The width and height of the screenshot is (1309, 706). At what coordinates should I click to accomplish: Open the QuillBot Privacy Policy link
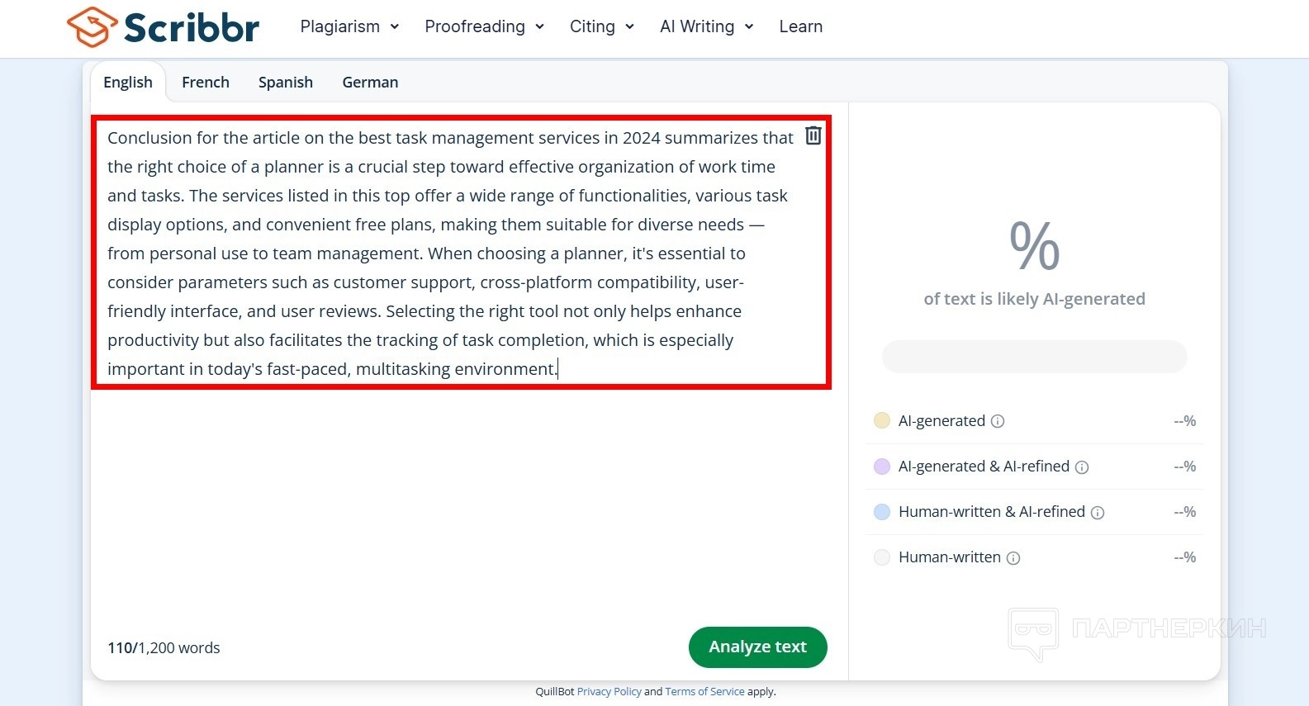(609, 692)
